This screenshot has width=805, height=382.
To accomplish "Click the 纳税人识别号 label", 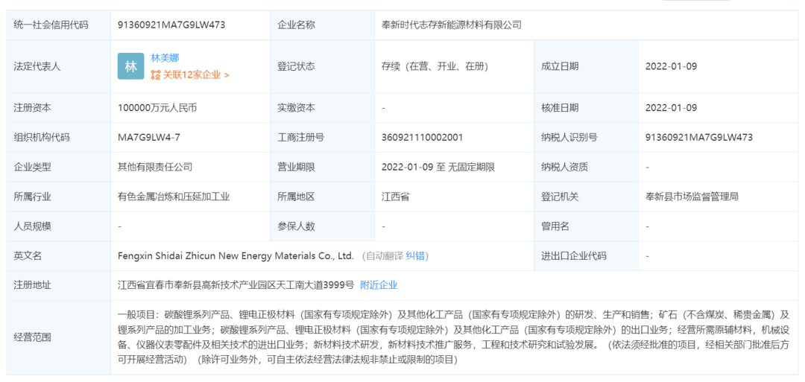I will click(x=569, y=137).
